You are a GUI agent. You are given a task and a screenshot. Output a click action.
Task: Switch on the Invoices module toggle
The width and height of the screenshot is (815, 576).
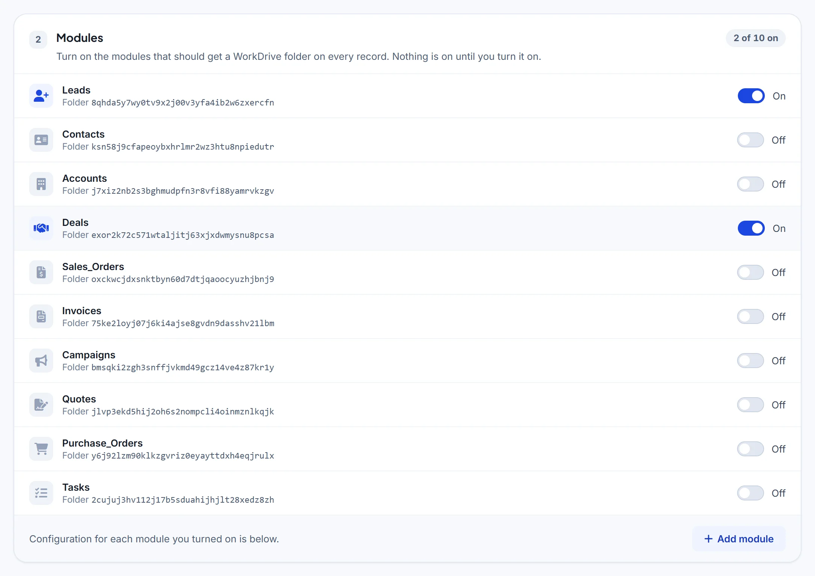751,316
